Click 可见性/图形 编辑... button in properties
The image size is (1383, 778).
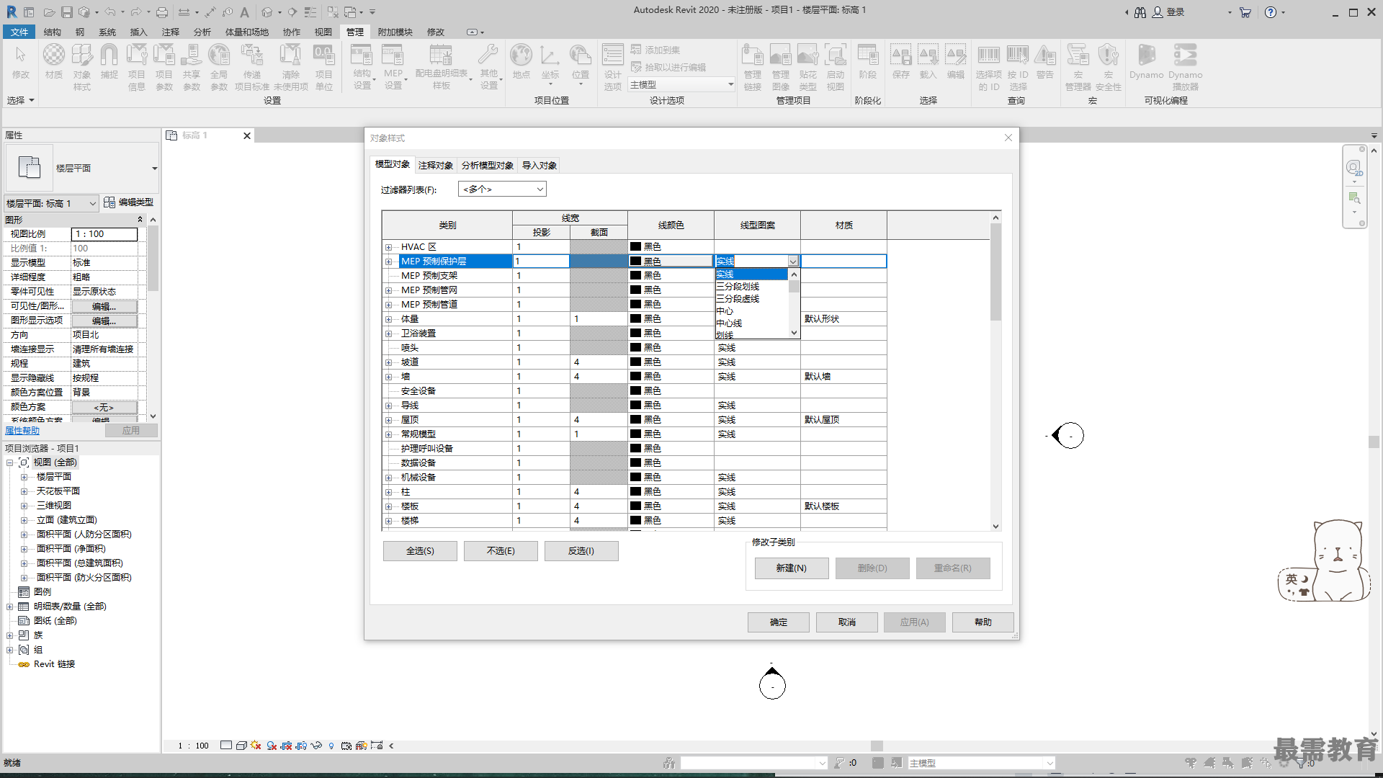104,306
